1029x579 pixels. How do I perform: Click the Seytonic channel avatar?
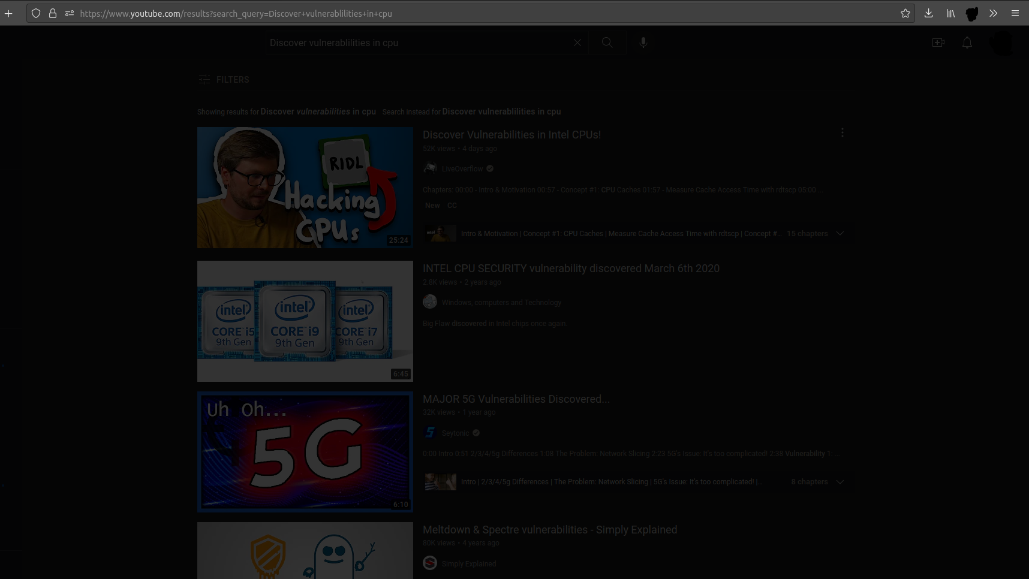[x=431, y=432]
